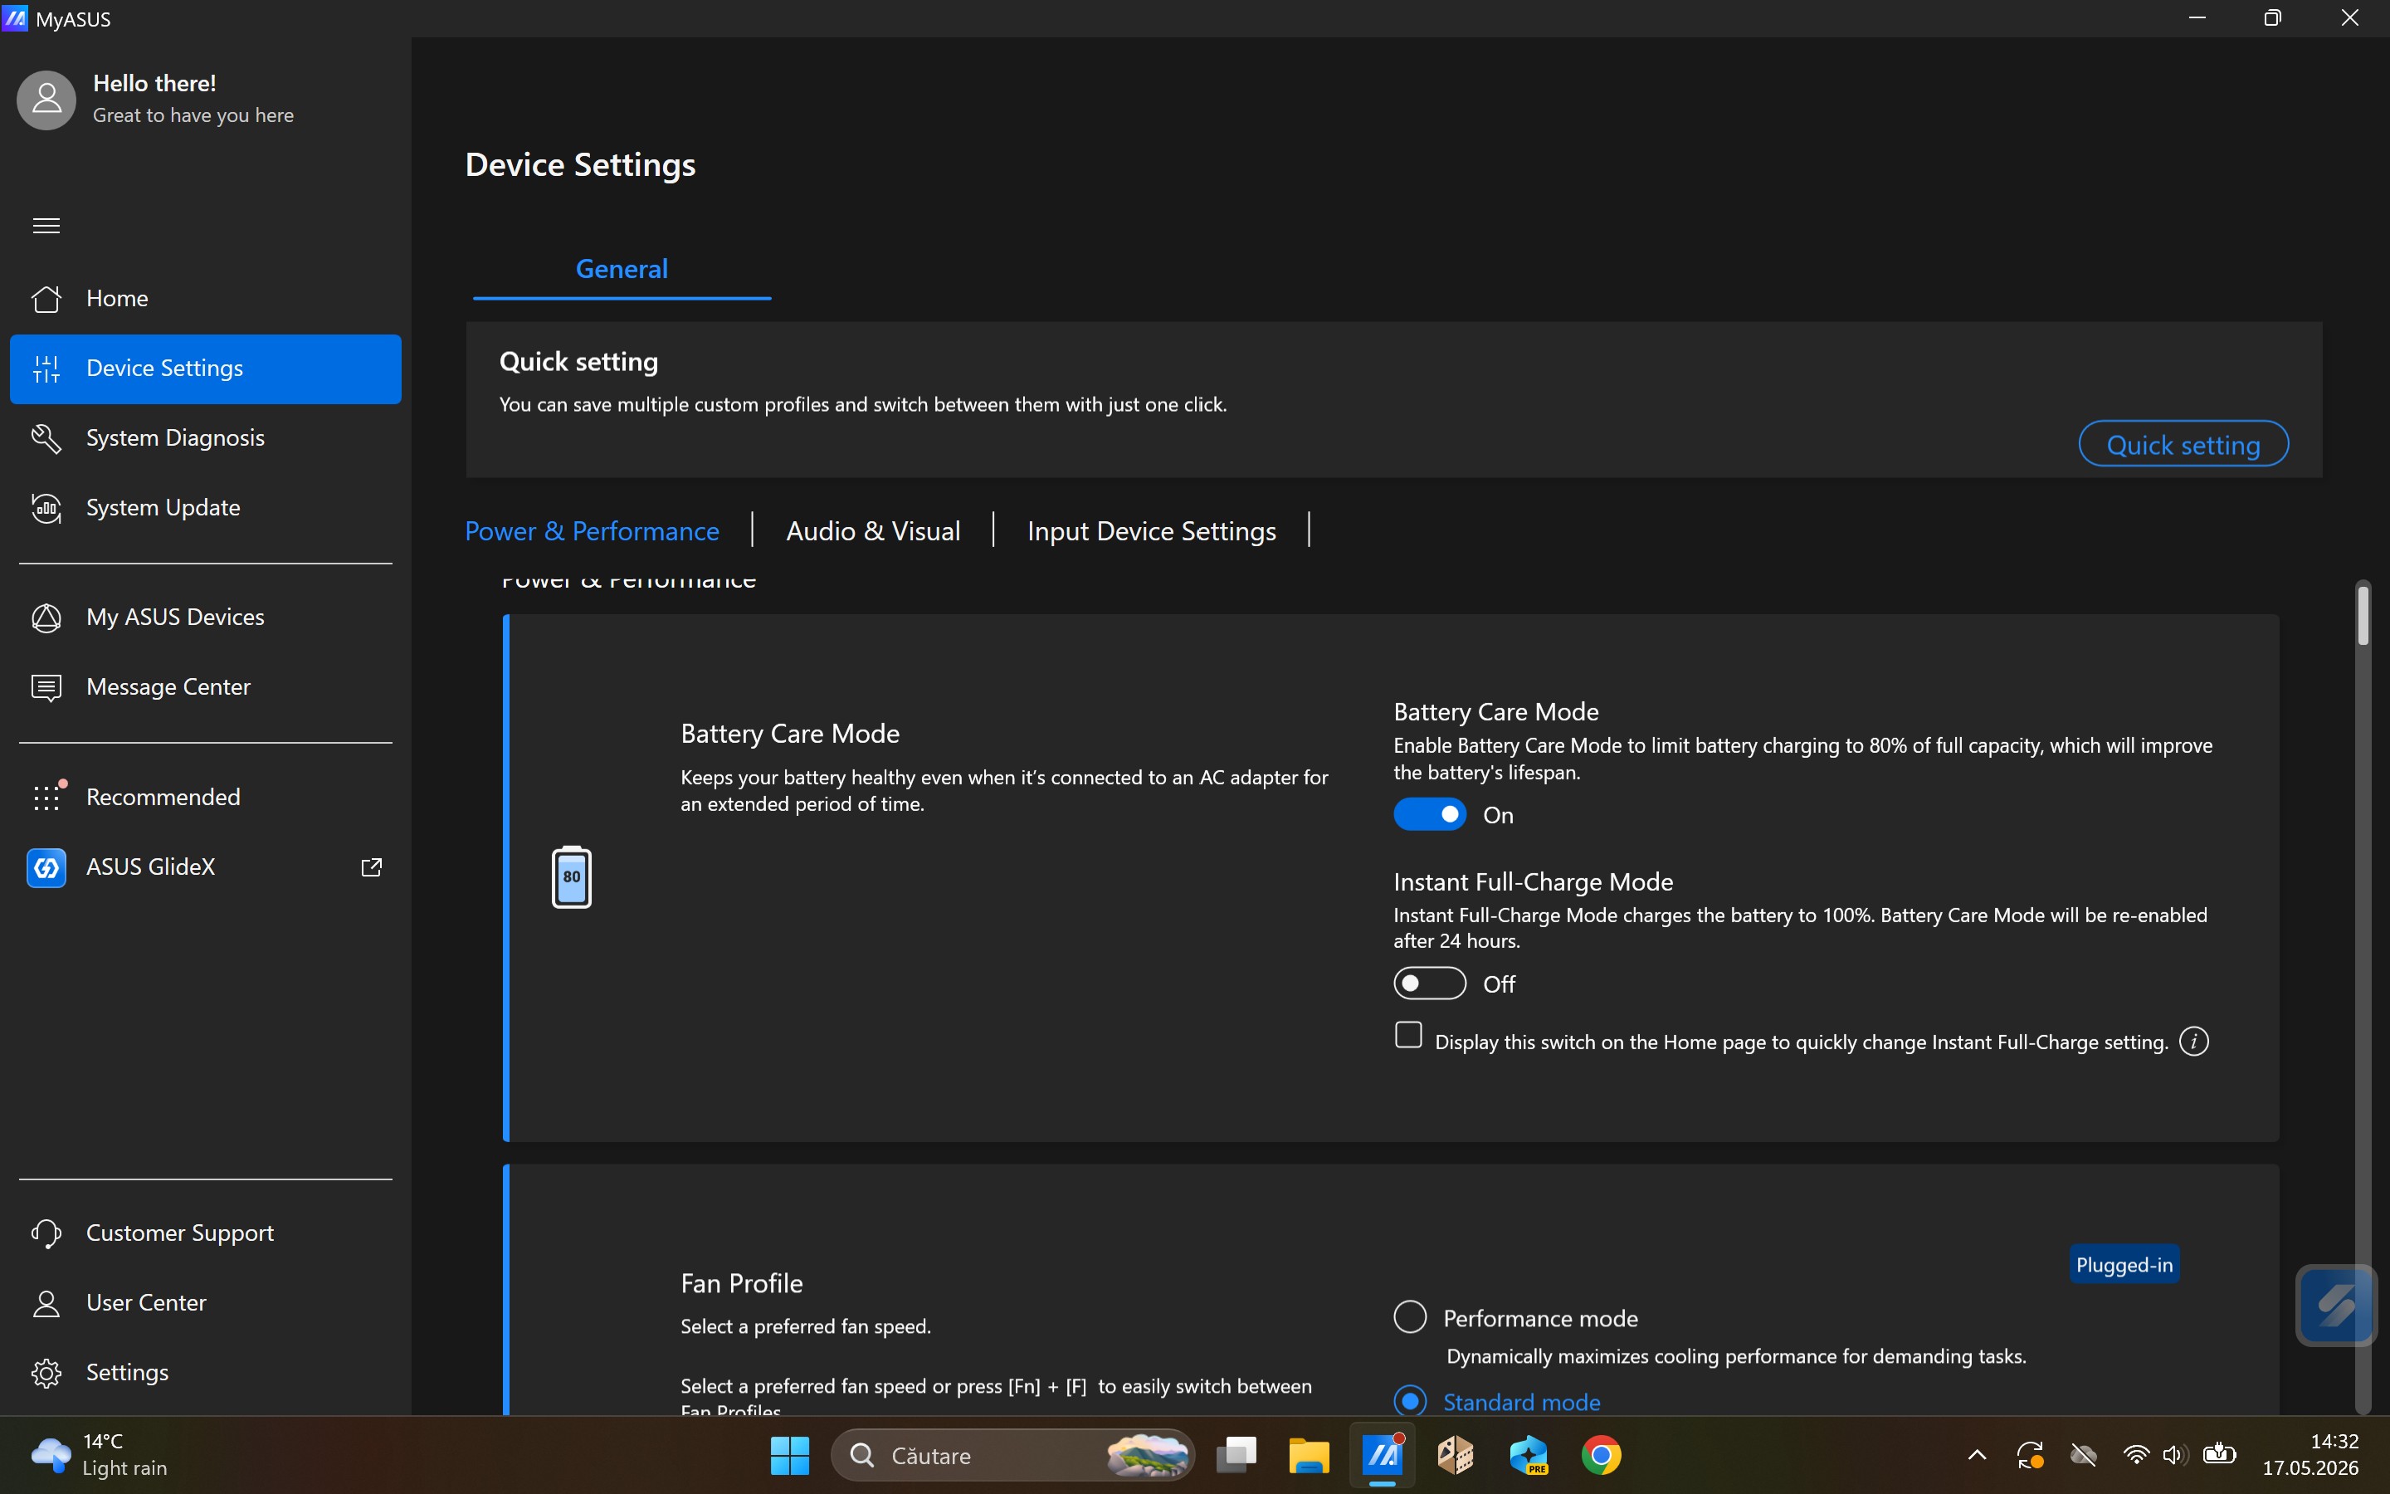Screen dimensions: 2390x1494
Task: Click the Recommended dots icon
Action: click(x=46, y=797)
